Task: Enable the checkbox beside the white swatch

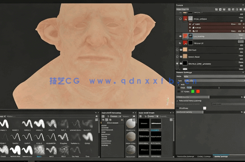Action: [x=177, y=108]
